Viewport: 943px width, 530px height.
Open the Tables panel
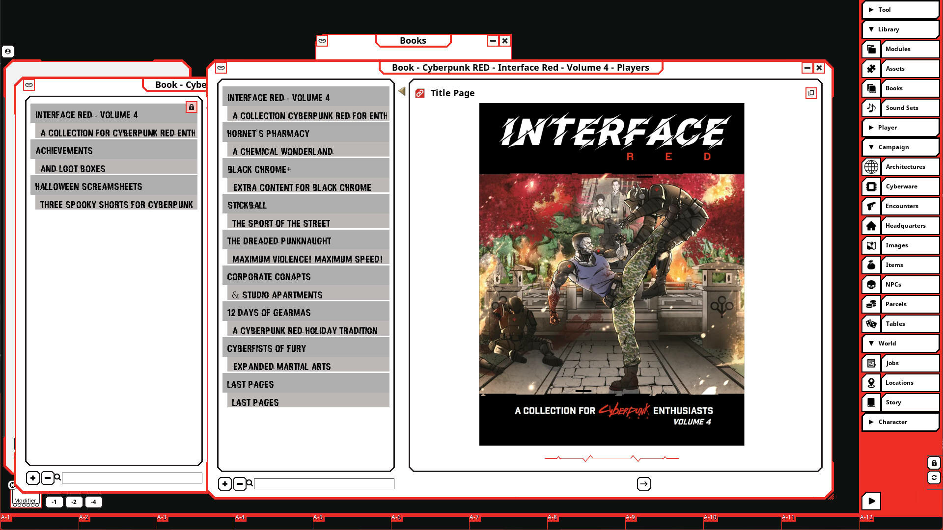click(x=909, y=324)
